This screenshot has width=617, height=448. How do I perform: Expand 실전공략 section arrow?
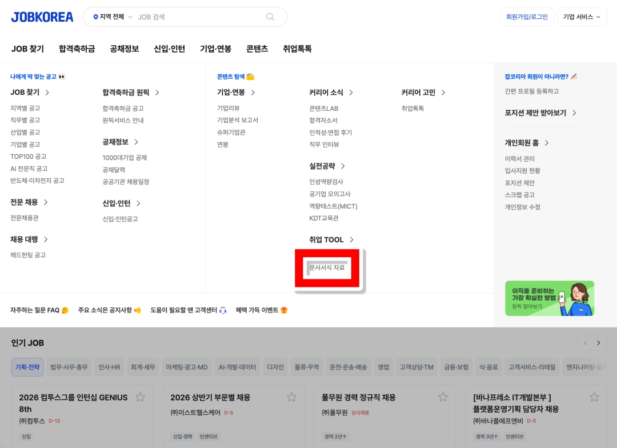pos(343,166)
